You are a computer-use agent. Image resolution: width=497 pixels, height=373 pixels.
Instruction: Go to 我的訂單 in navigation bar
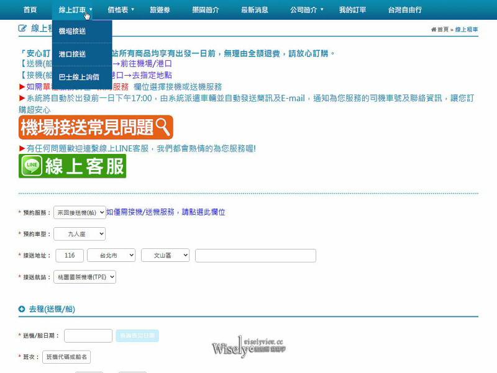353,10
